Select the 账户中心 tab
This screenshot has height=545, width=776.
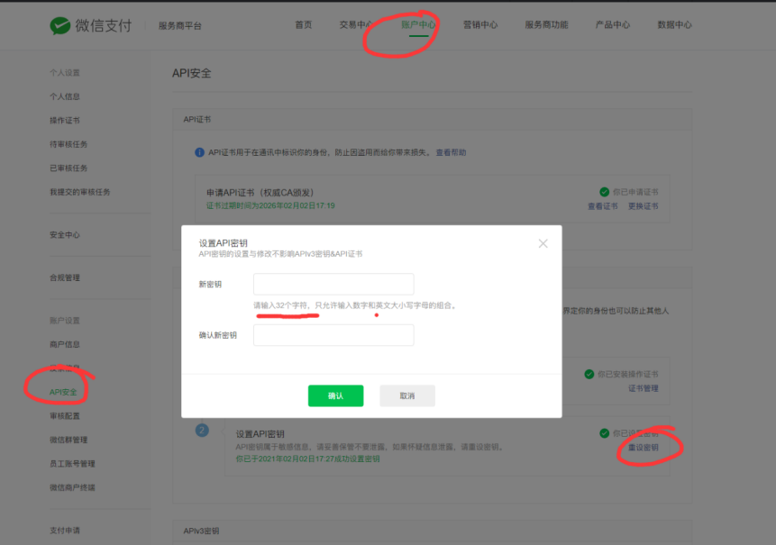pos(418,24)
